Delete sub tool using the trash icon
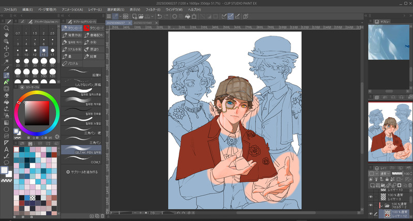The height and width of the screenshot is (221, 413). [x=102, y=216]
